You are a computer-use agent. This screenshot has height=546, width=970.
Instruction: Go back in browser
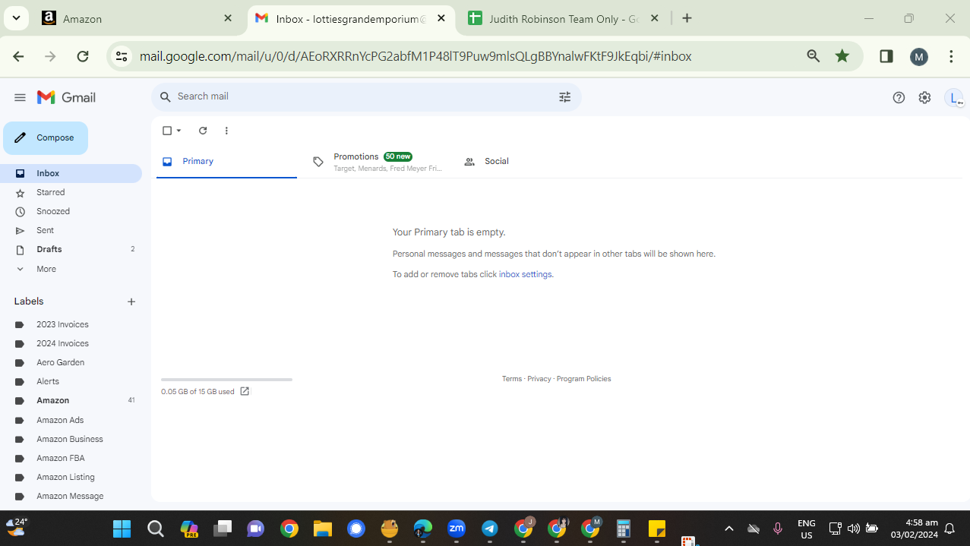[18, 56]
